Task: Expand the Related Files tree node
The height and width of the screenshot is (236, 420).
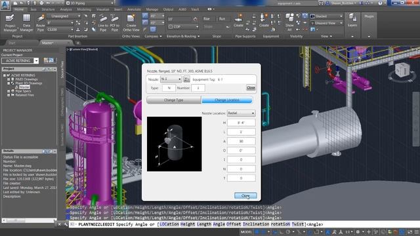Action: [9, 95]
